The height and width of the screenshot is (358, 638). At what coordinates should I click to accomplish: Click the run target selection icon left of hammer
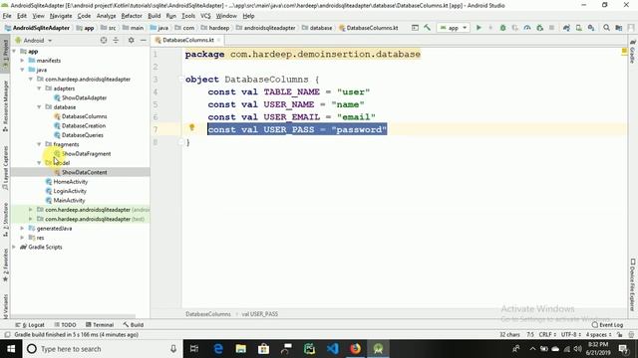coord(415,28)
